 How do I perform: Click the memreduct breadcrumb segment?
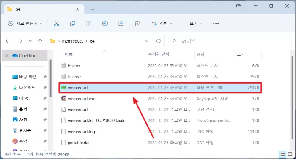(x=72, y=41)
